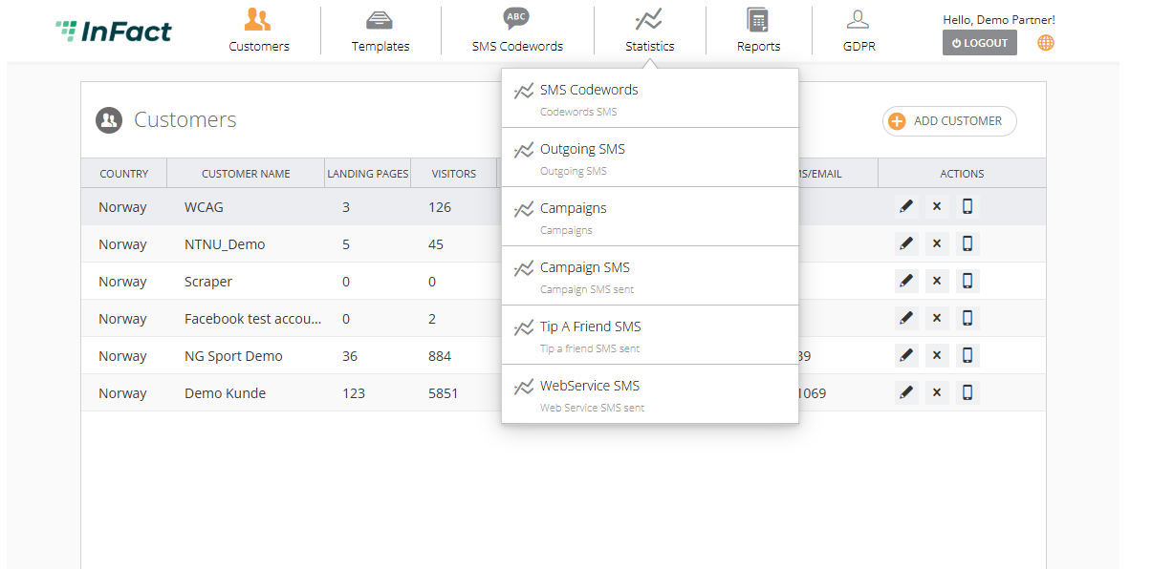
Task: Select WebService SMS menu entry
Action: 650,394
